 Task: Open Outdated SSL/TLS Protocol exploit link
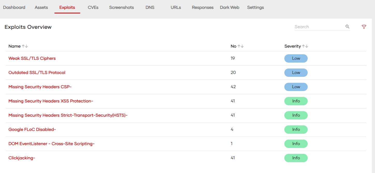tap(37, 73)
